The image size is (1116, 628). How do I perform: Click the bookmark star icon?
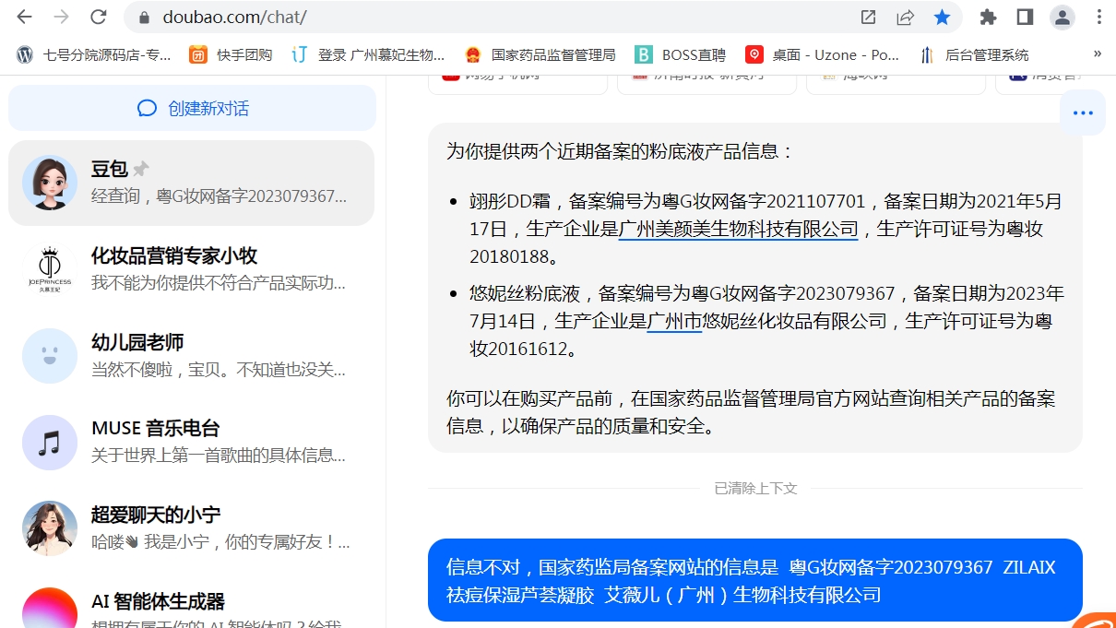coord(942,17)
